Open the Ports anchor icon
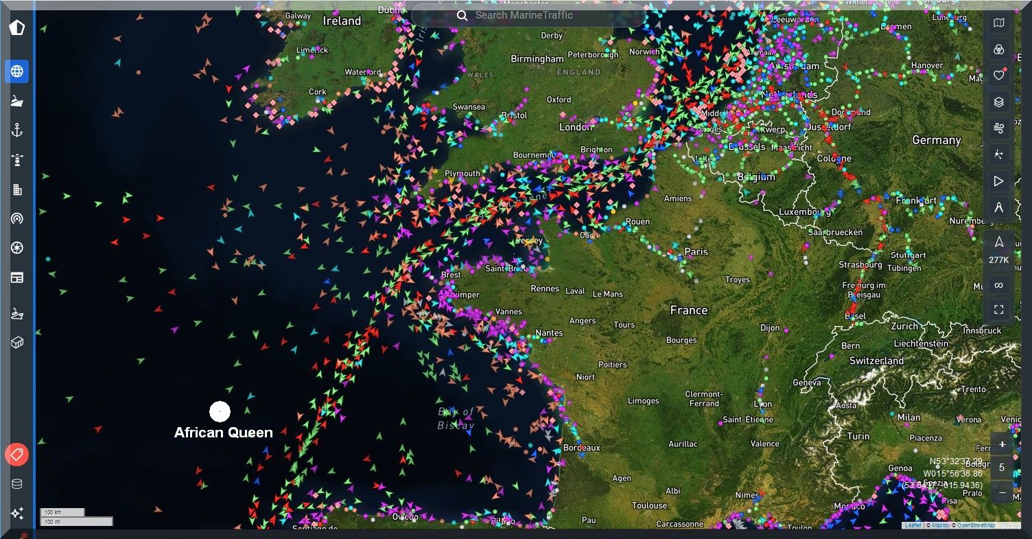Screen dimensions: 1032x539 [17, 130]
